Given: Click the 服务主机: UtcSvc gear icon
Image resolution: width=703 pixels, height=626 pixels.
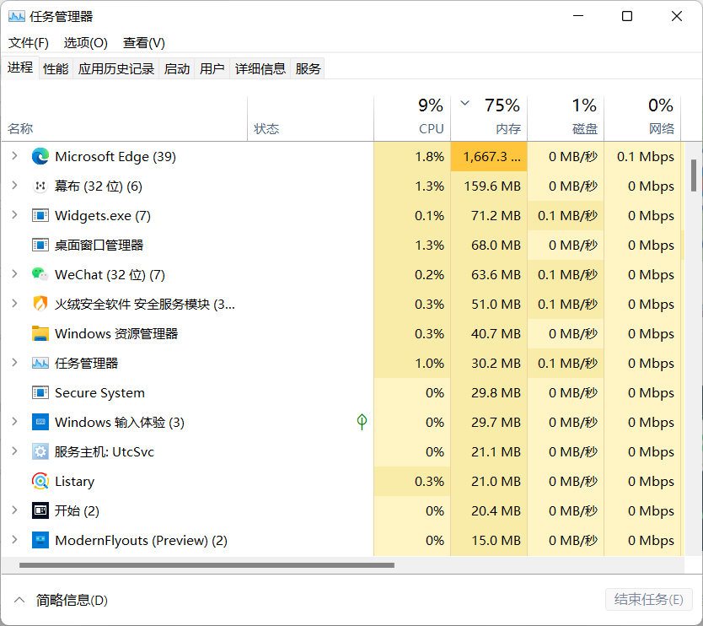Looking at the screenshot, I should [40, 451].
